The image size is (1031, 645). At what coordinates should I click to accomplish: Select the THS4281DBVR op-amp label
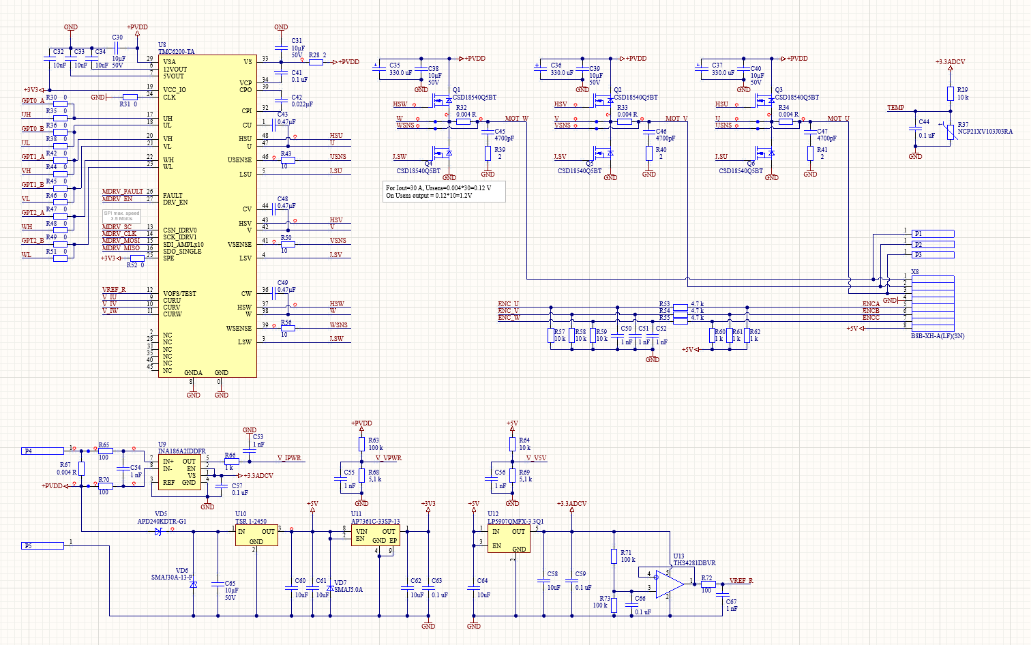pyautogui.click(x=695, y=563)
